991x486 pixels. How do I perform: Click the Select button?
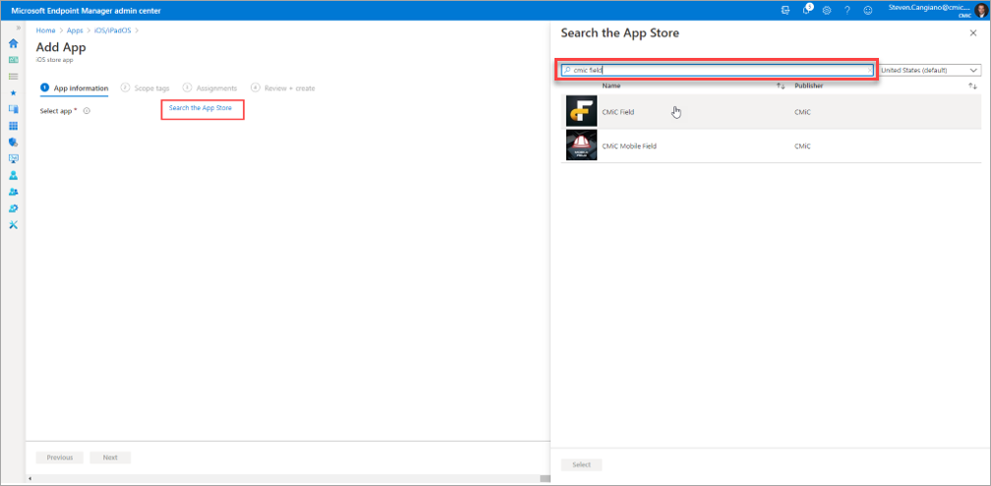[581, 464]
